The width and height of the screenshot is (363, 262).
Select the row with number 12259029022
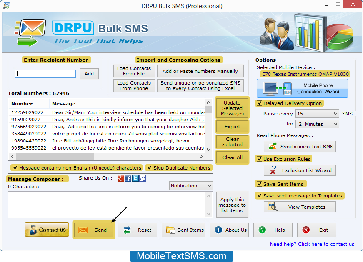point(107,112)
